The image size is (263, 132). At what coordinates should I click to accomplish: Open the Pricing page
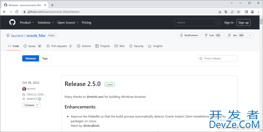point(87,22)
